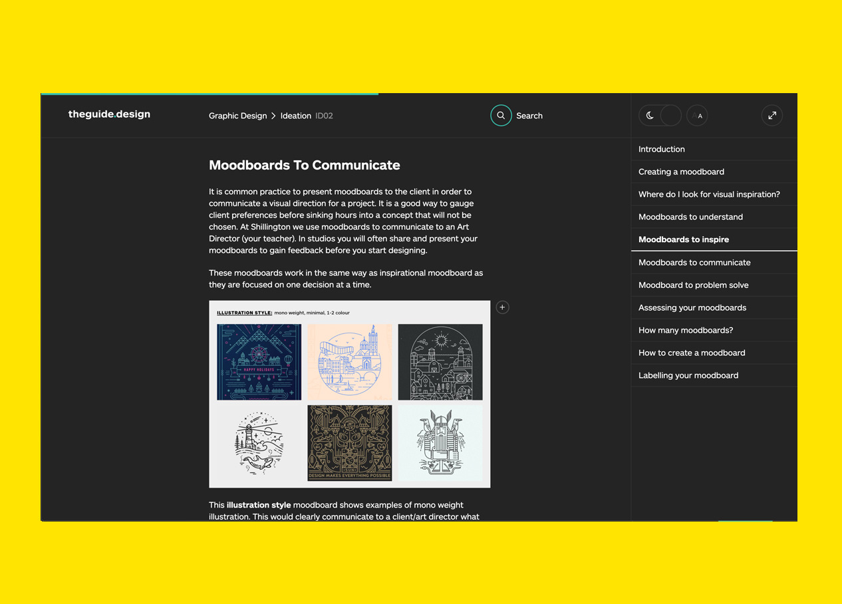Open the Ideation breadcrumb section
The height and width of the screenshot is (604, 842).
(295, 116)
